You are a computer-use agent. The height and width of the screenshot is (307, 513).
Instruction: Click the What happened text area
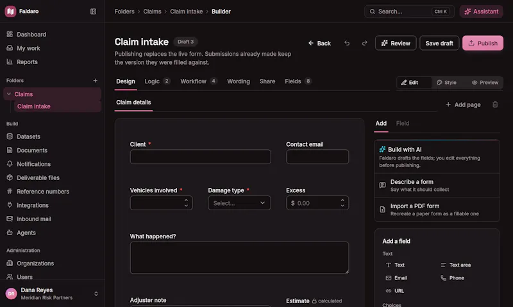click(x=239, y=258)
